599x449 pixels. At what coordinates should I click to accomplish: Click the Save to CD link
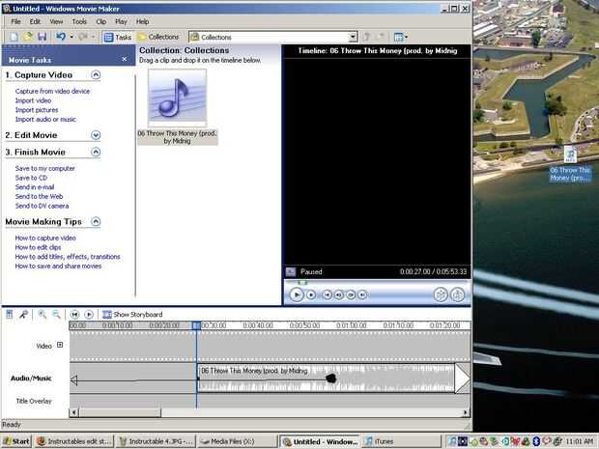tap(31, 178)
